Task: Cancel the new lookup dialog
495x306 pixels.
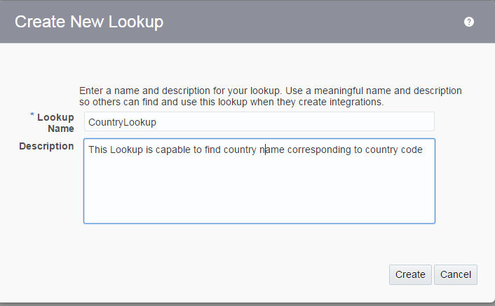Action: [x=456, y=274]
